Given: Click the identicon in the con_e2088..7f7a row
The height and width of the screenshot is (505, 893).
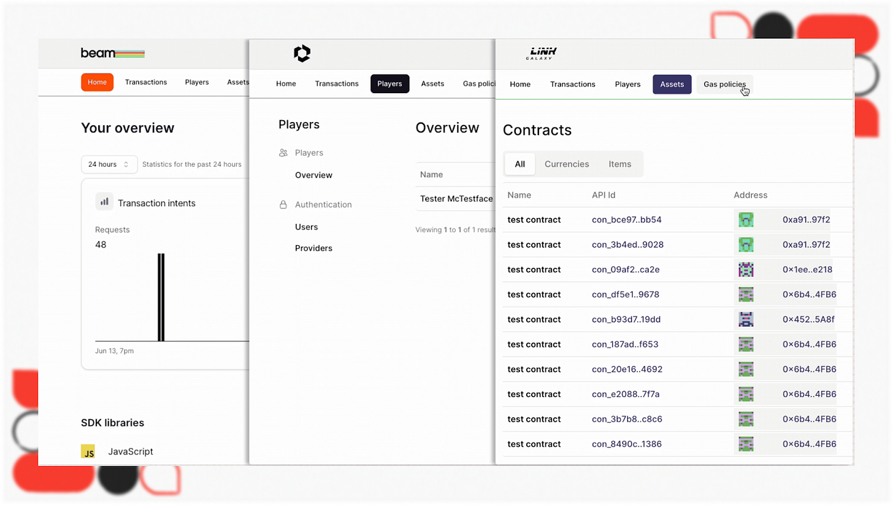Looking at the screenshot, I should [746, 394].
